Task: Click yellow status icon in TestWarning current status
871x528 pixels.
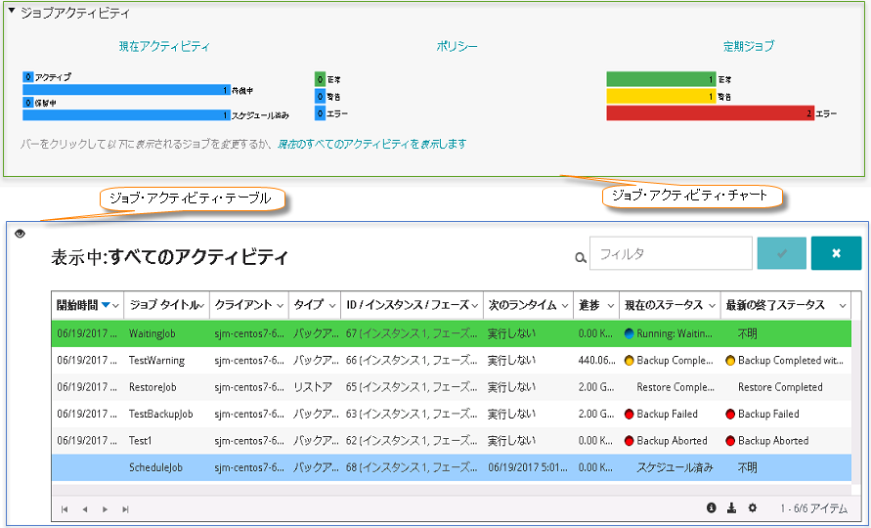Action: pyautogui.click(x=629, y=360)
